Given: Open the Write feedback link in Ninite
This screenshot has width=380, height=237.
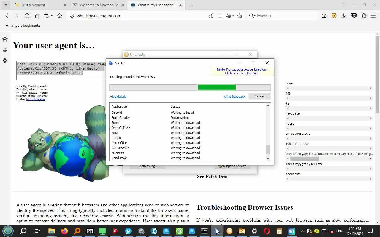Looking at the screenshot, I should point(234,97).
